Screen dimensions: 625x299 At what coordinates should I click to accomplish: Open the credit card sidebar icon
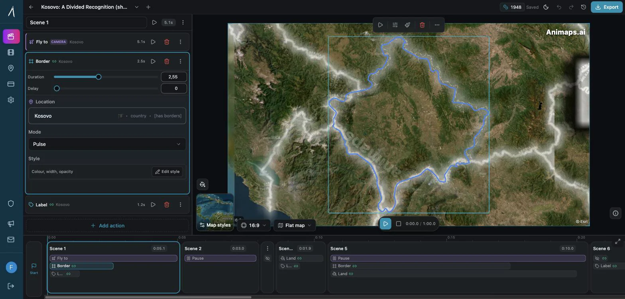coord(11,84)
